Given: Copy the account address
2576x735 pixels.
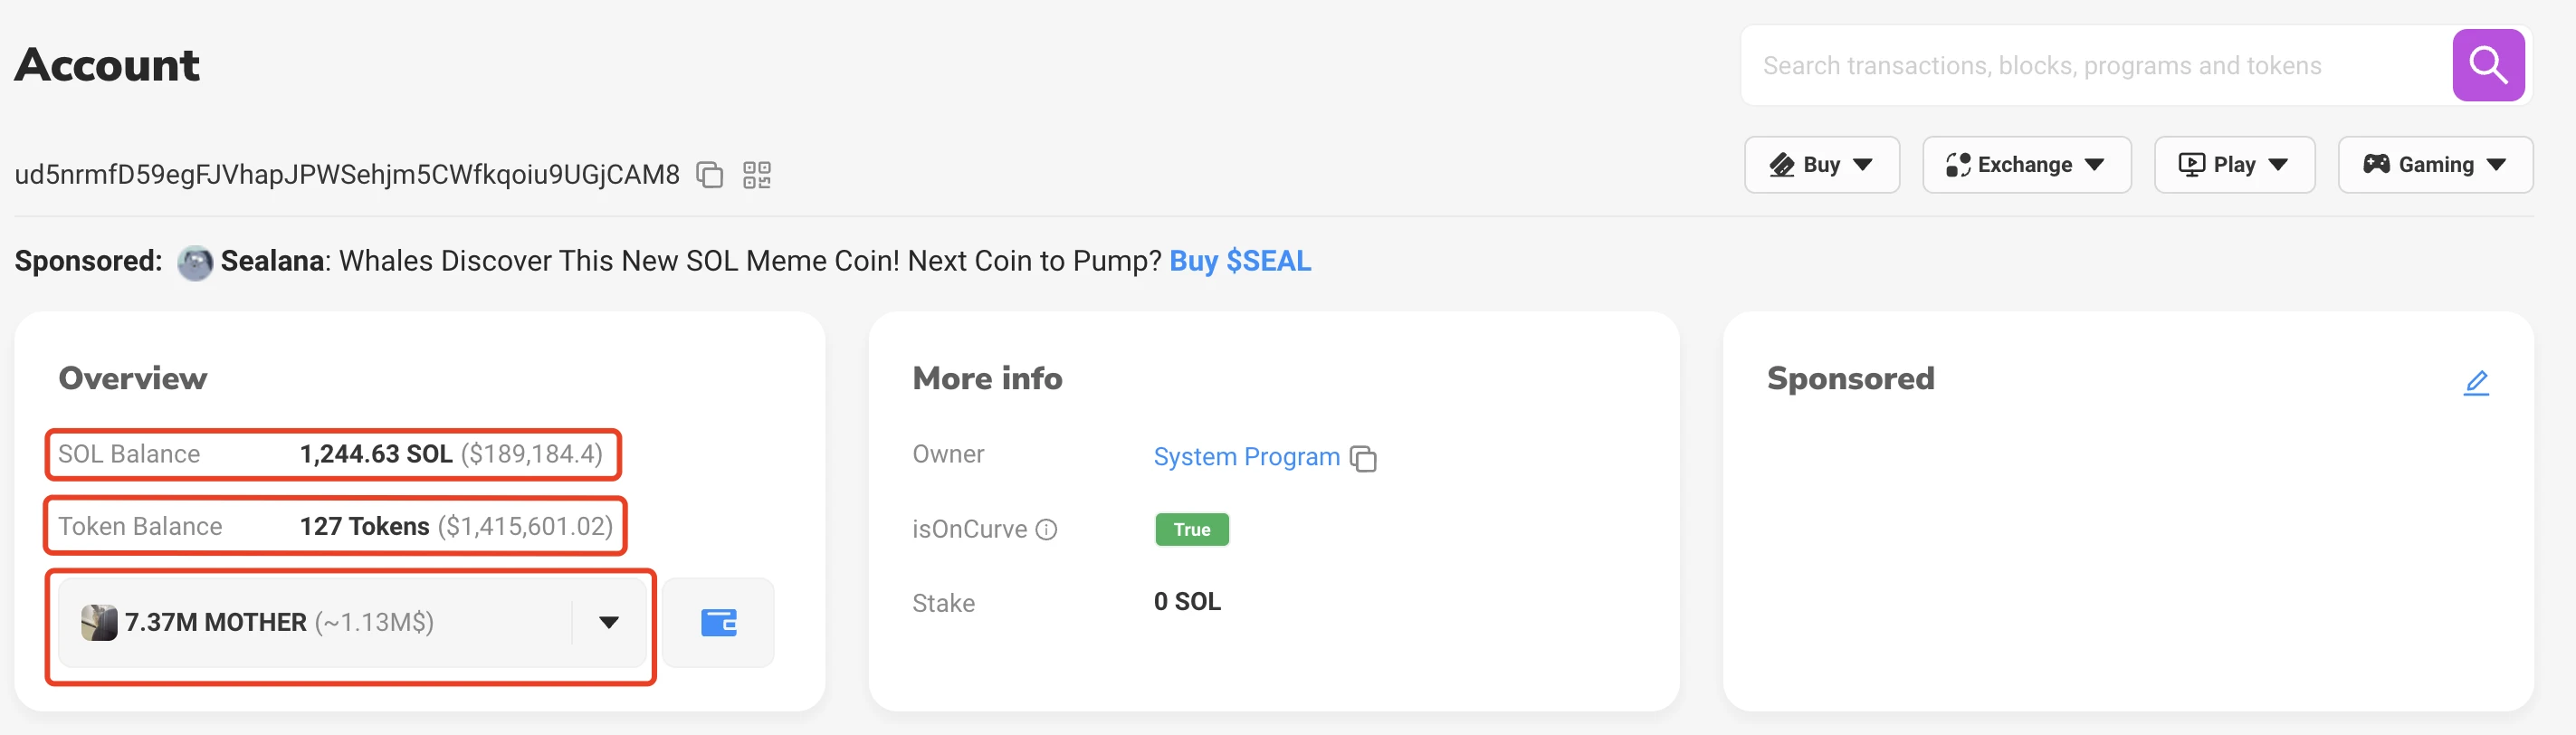Looking at the screenshot, I should [709, 175].
